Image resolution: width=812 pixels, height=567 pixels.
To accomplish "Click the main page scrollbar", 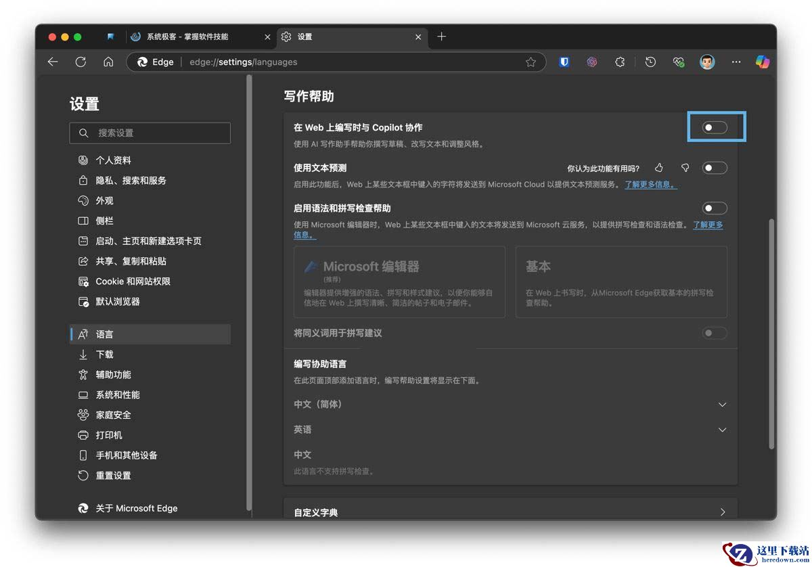I will (771, 334).
